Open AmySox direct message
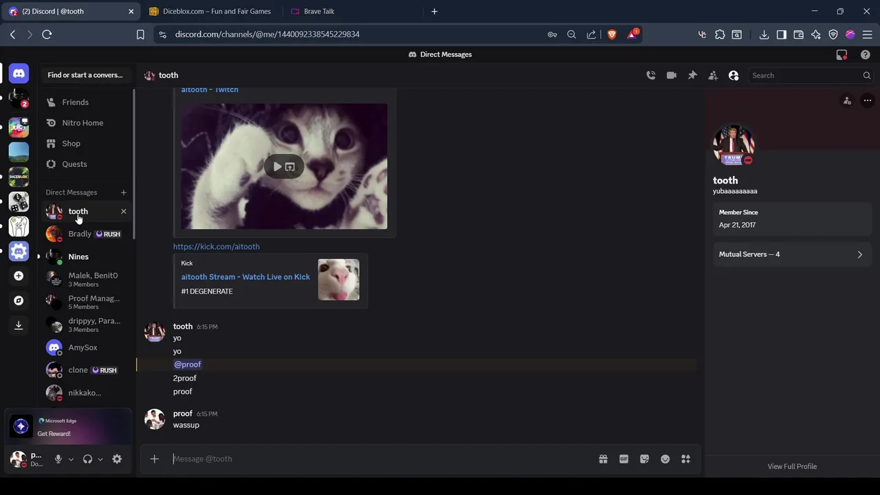Viewport: 880px width, 495px height. point(87,347)
